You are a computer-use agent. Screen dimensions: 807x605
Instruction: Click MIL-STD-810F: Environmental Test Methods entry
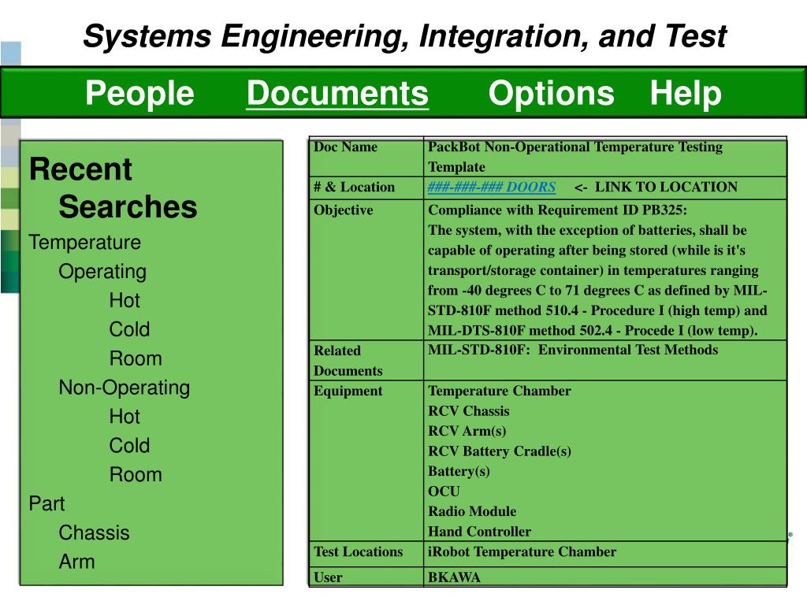[x=573, y=350]
